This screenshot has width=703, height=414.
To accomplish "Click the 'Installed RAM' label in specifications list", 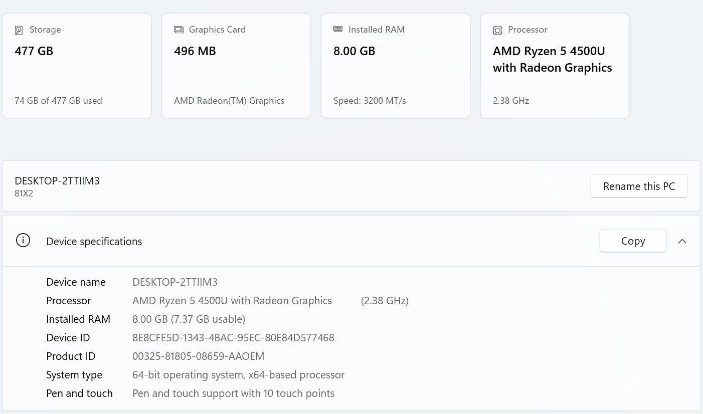I will click(x=78, y=319).
